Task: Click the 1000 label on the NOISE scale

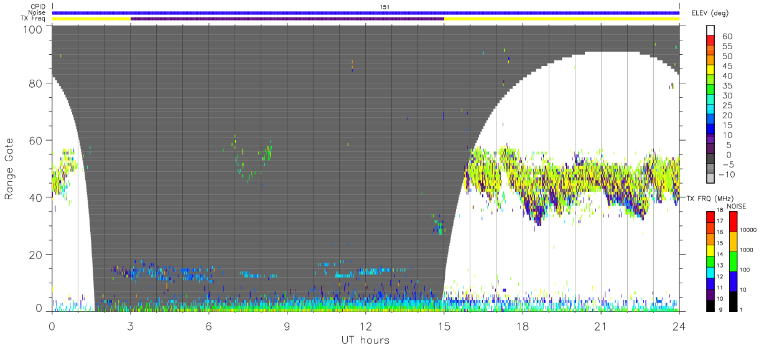Action: [748, 250]
